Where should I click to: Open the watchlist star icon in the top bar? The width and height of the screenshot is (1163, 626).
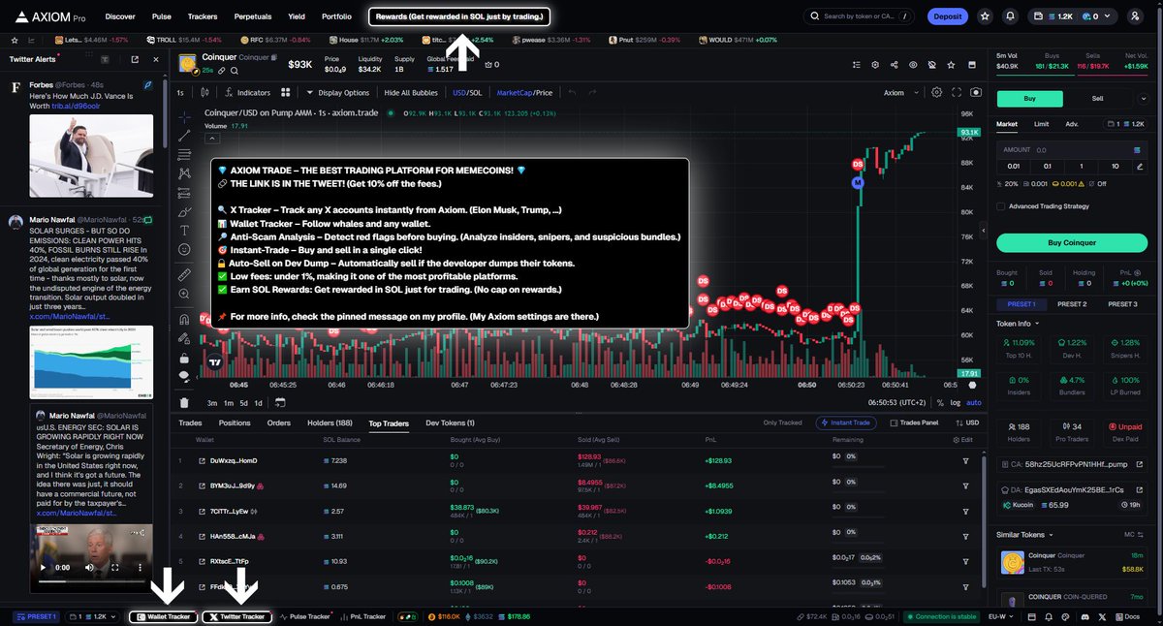click(985, 16)
